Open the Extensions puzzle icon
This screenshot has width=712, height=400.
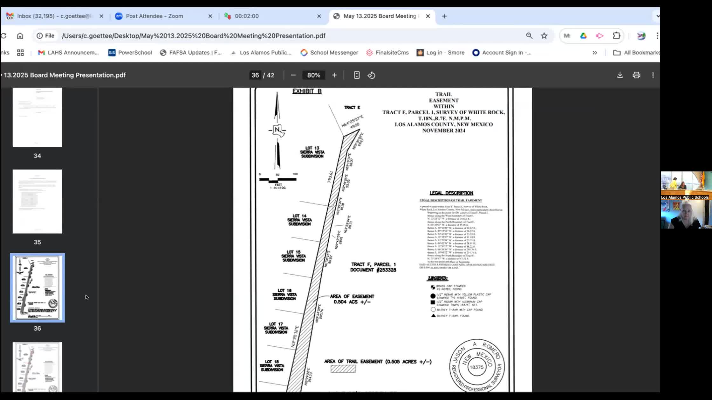pyautogui.click(x=617, y=36)
